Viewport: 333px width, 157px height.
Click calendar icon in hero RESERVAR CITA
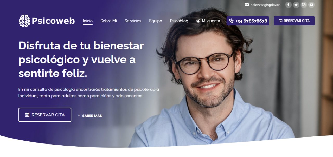click(x=27, y=115)
